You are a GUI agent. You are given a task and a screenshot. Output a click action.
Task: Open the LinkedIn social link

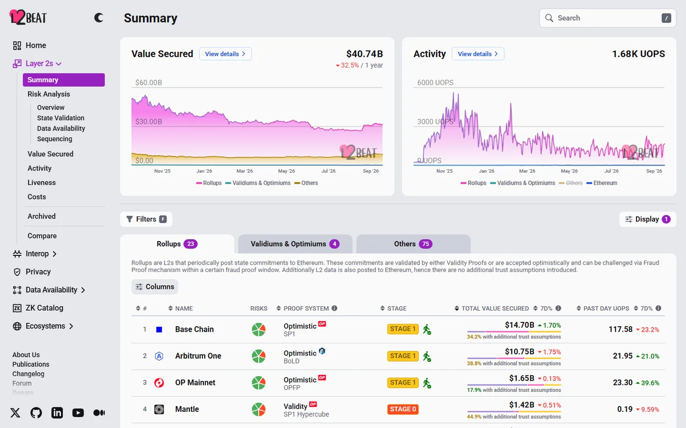point(57,413)
